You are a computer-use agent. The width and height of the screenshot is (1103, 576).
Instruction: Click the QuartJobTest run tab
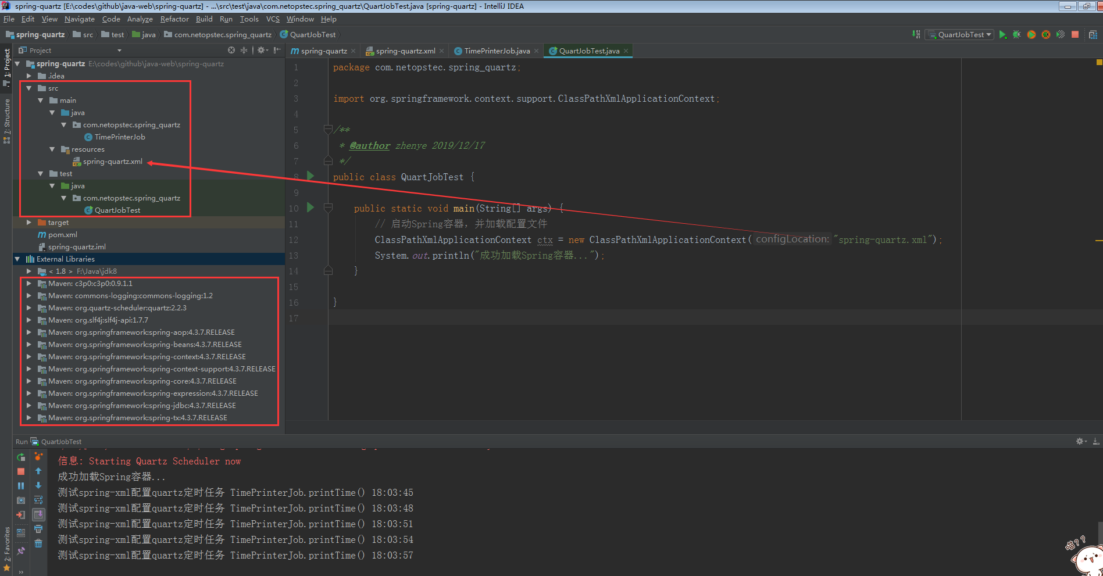point(56,442)
